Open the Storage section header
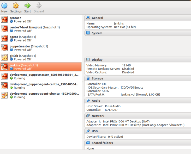 coord(138,78)
